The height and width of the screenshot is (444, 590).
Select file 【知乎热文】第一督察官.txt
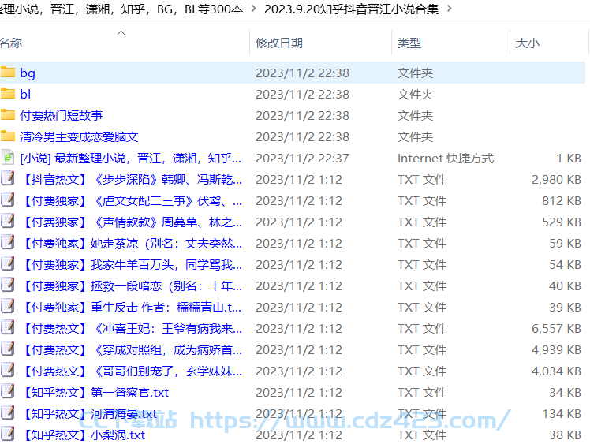[95, 393]
